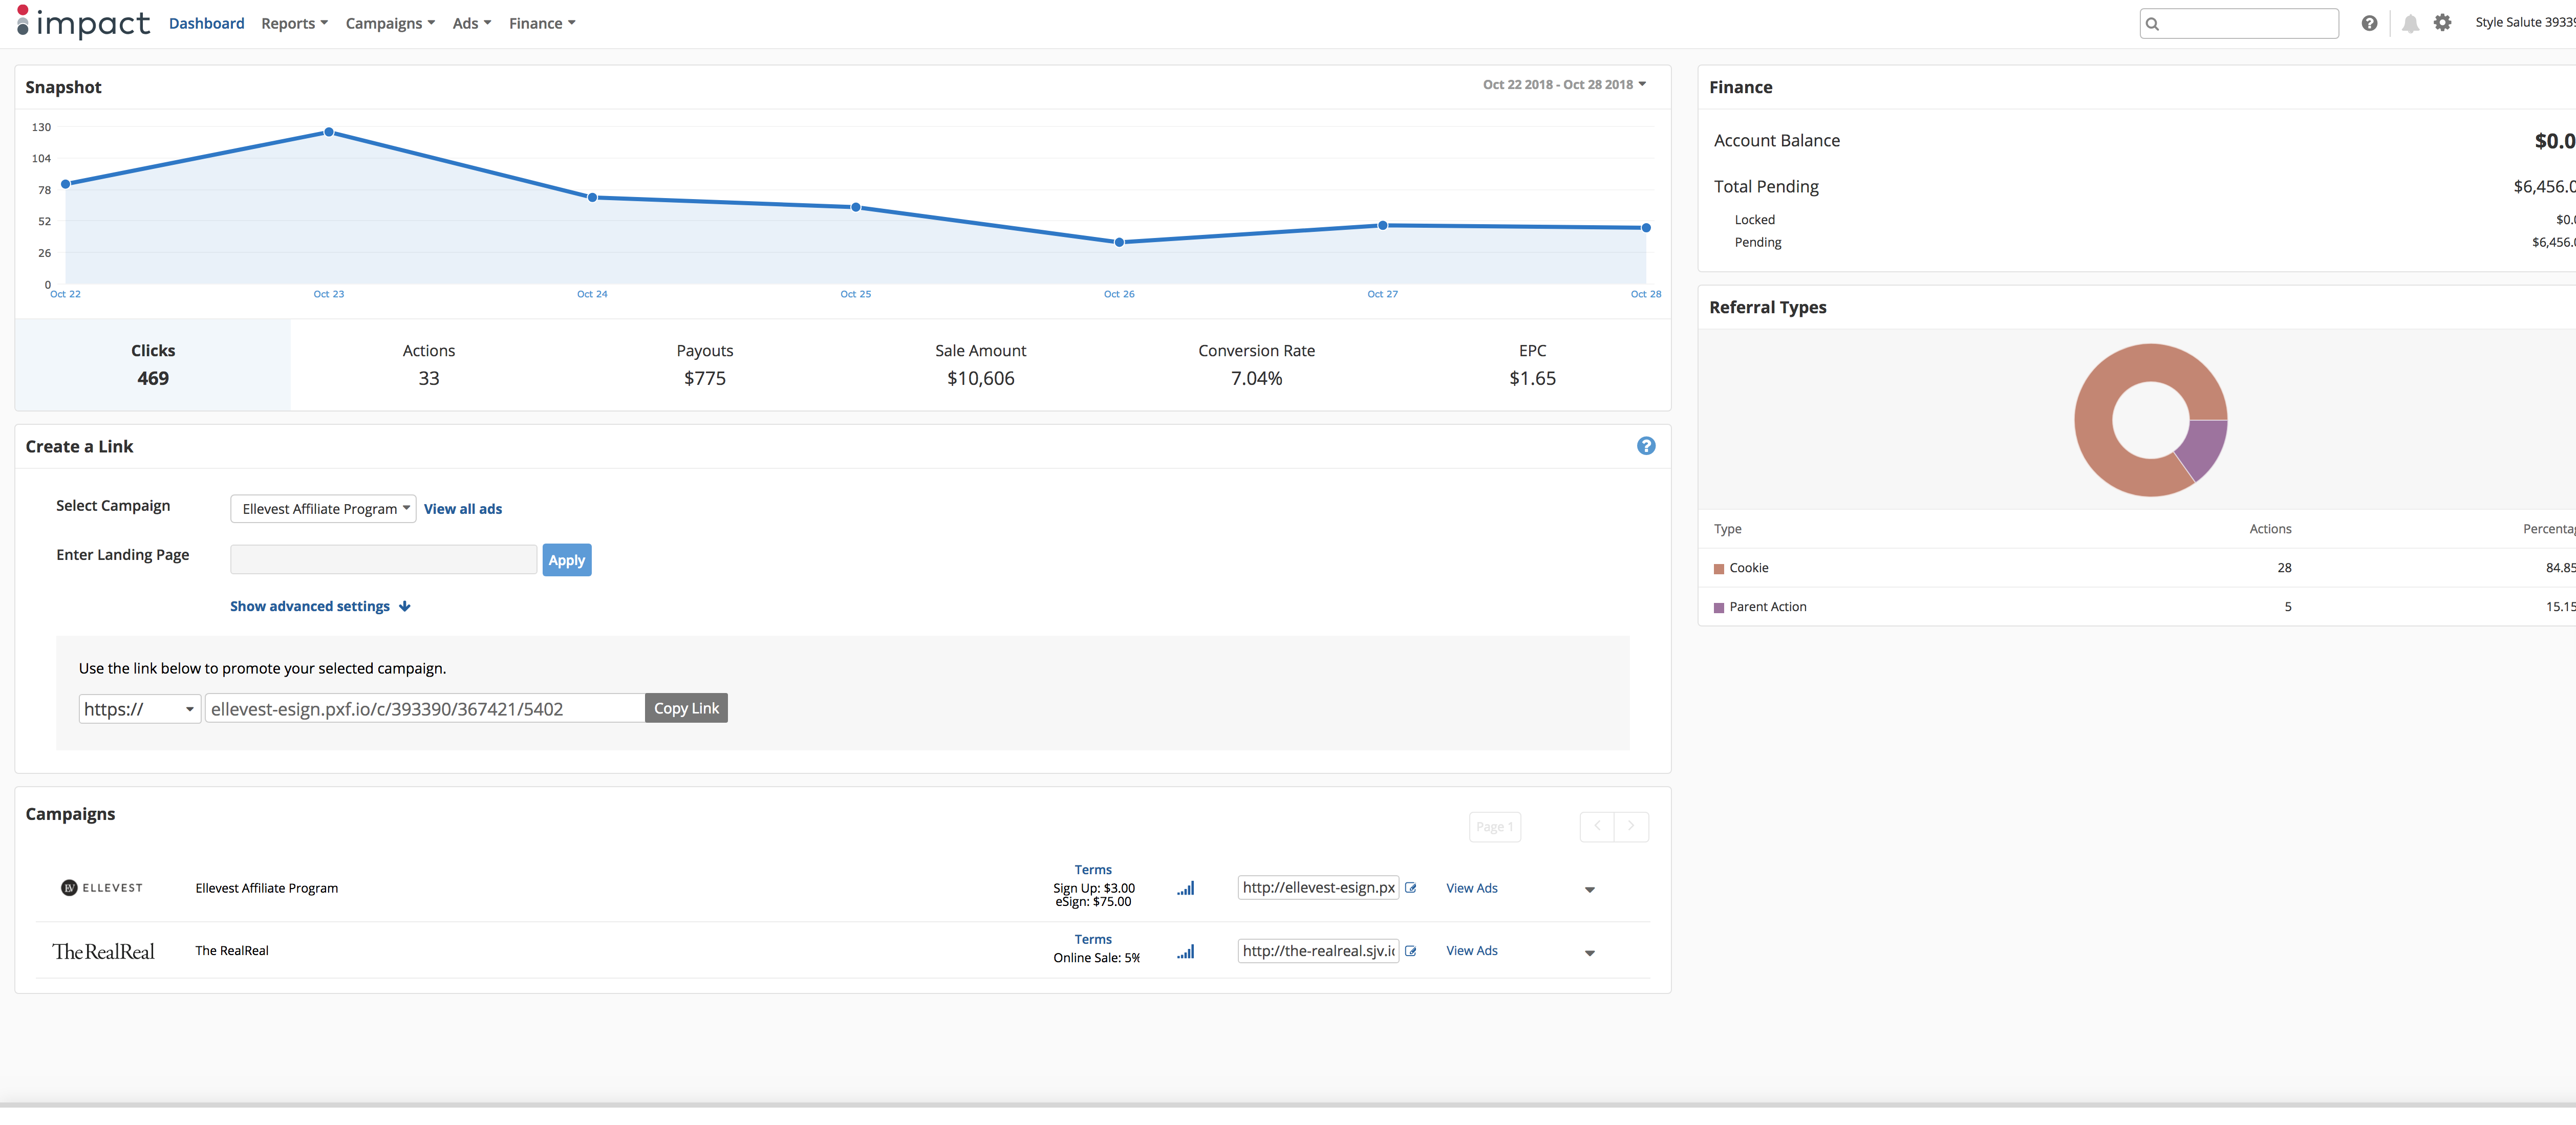
Task: Open the help question mark icon in header
Action: tap(2369, 23)
